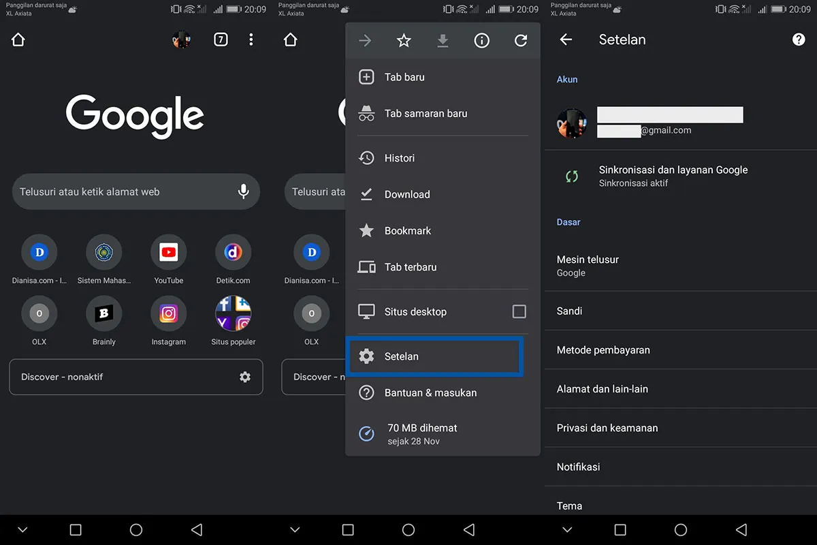Open Chrome's three-dot overflow menu icon

[251, 40]
